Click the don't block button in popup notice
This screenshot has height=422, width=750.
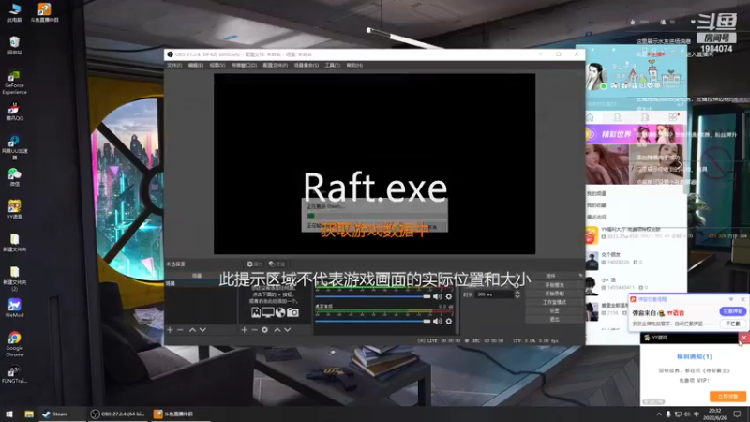[x=732, y=324]
